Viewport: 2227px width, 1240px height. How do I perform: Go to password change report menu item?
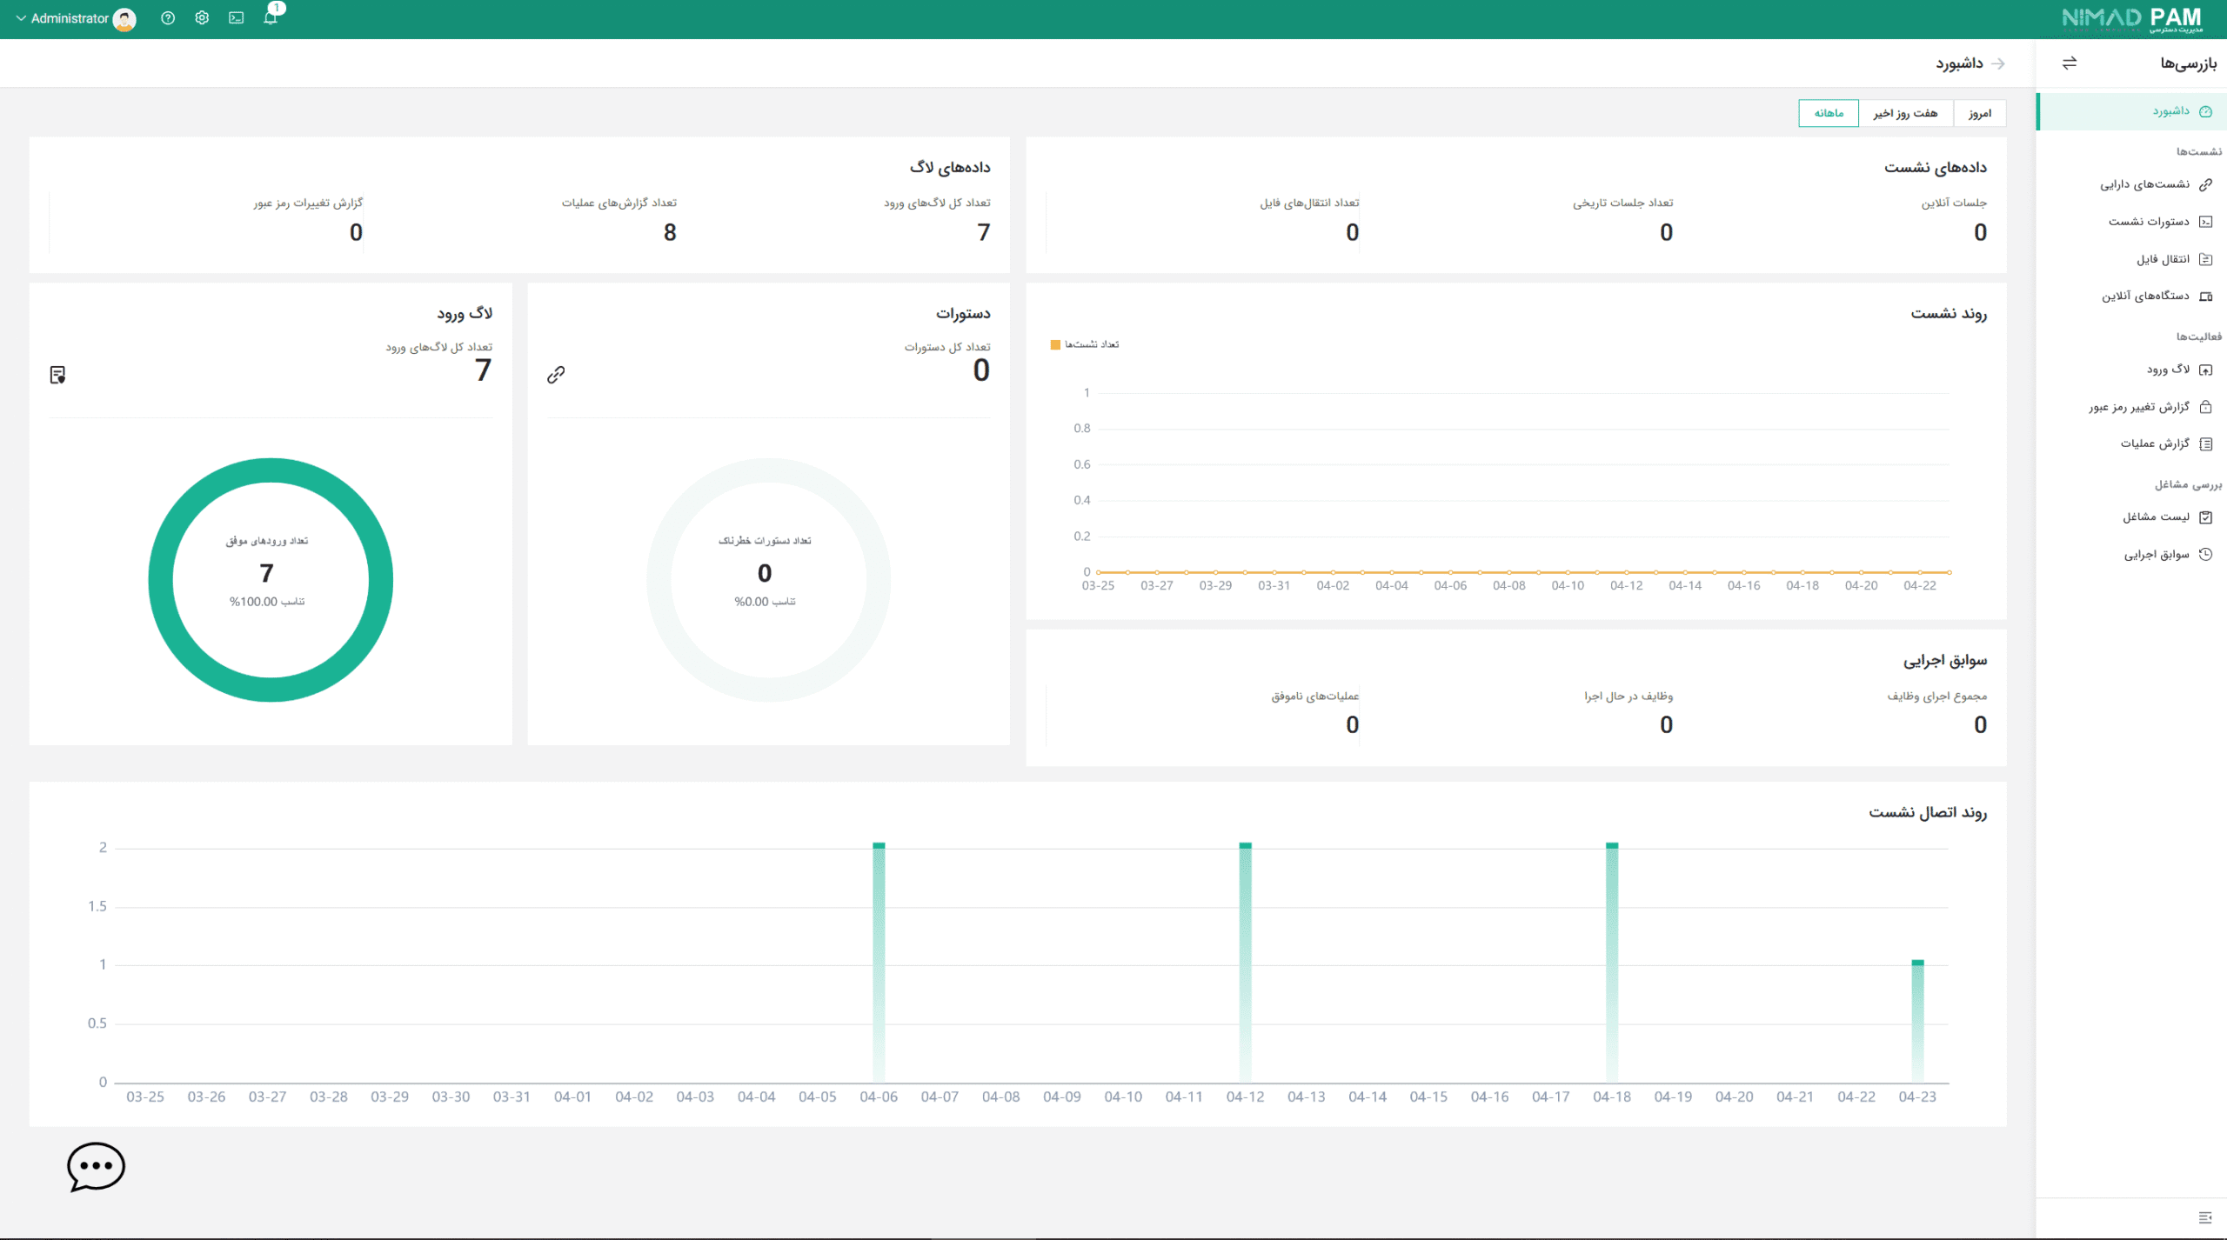click(x=2138, y=407)
